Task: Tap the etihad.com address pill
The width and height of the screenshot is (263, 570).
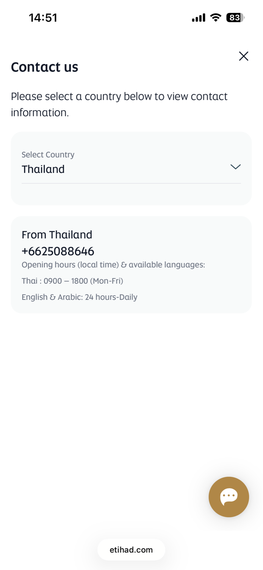Action: (131, 549)
